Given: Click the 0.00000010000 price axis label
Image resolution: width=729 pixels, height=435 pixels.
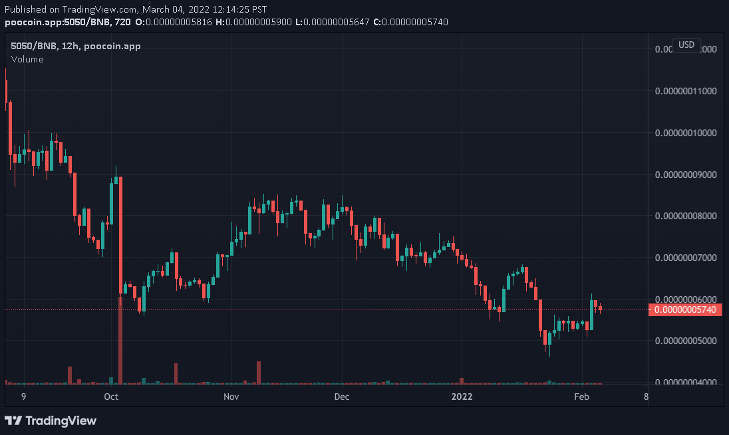Looking at the screenshot, I should pos(686,133).
